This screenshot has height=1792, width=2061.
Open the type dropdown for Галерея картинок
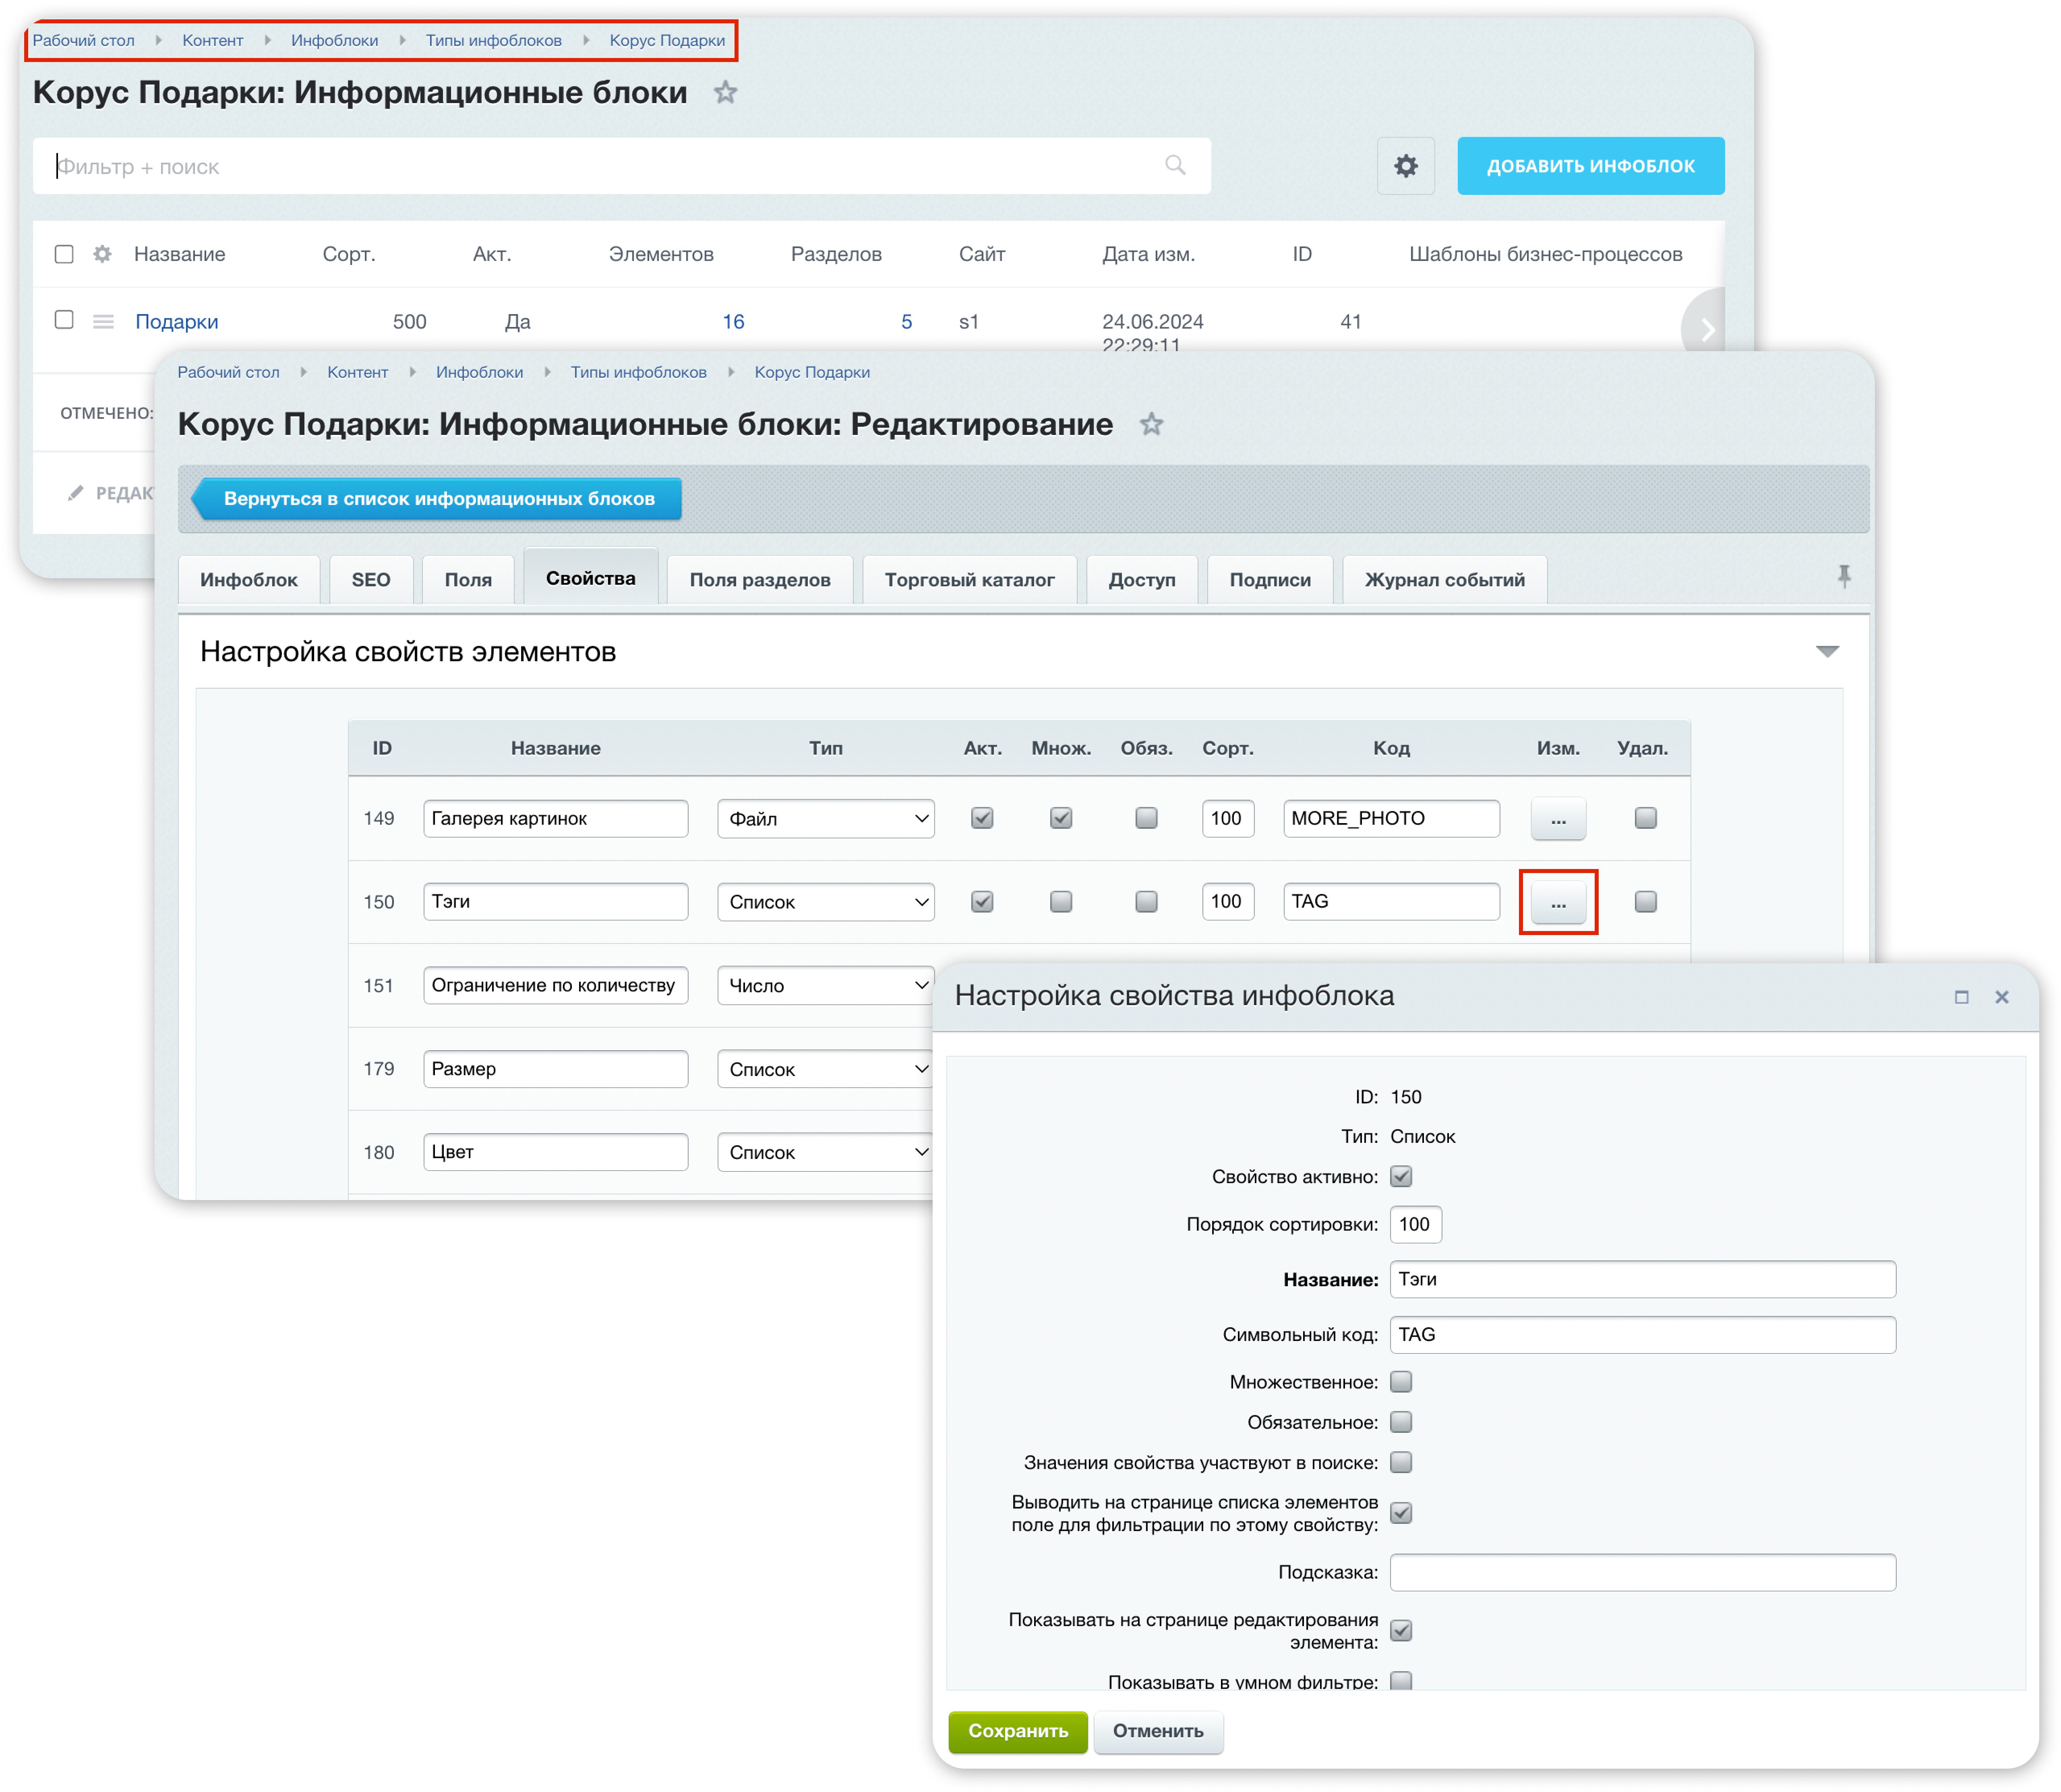click(x=825, y=819)
